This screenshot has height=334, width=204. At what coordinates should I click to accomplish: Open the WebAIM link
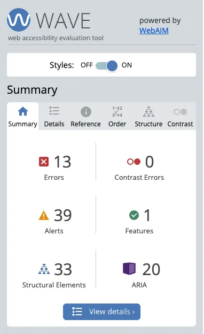click(x=154, y=31)
